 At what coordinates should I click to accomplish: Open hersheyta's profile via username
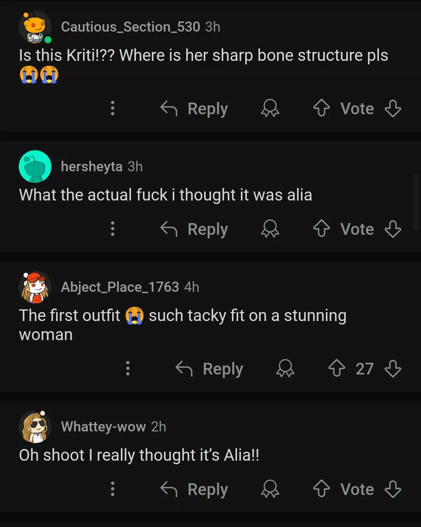tap(92, 167)
